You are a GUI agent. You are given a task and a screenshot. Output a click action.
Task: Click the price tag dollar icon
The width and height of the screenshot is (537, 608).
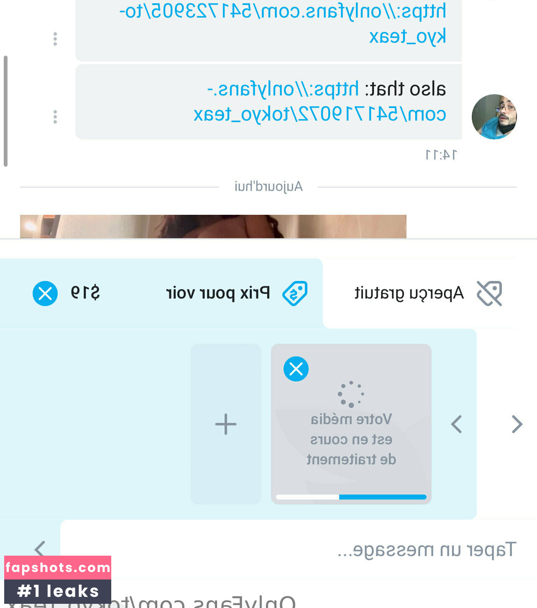pyautogui.click(x=295, y=293)
